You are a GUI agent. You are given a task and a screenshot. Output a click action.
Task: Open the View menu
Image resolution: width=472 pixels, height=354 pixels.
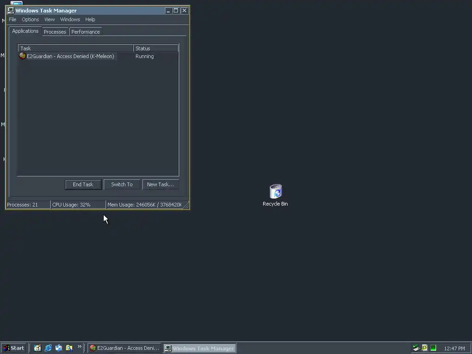click(49, 19)
